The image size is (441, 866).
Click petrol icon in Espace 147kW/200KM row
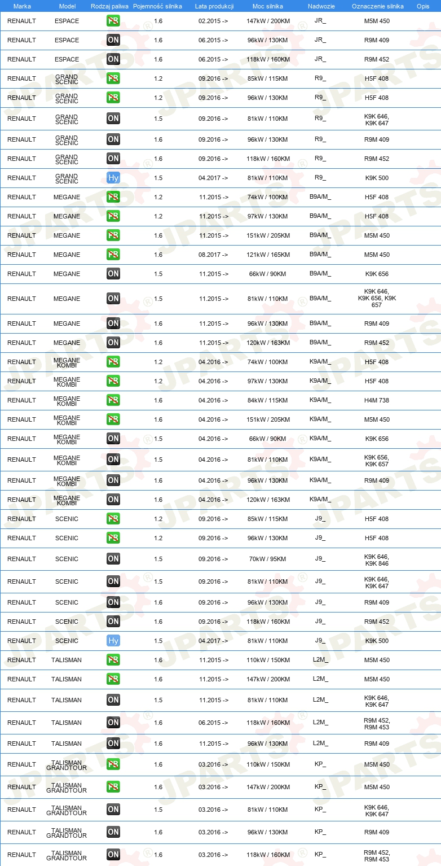tap(113, 21)
